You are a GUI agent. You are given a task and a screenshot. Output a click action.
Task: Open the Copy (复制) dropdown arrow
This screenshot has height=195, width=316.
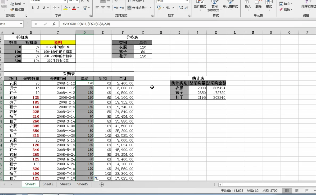[x=24, y=4]
